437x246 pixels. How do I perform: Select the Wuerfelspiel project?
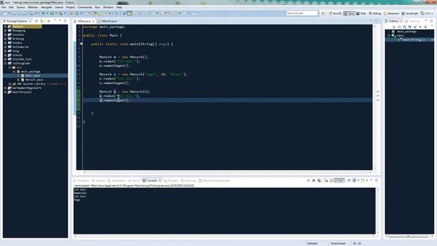[x=21, y=92]
